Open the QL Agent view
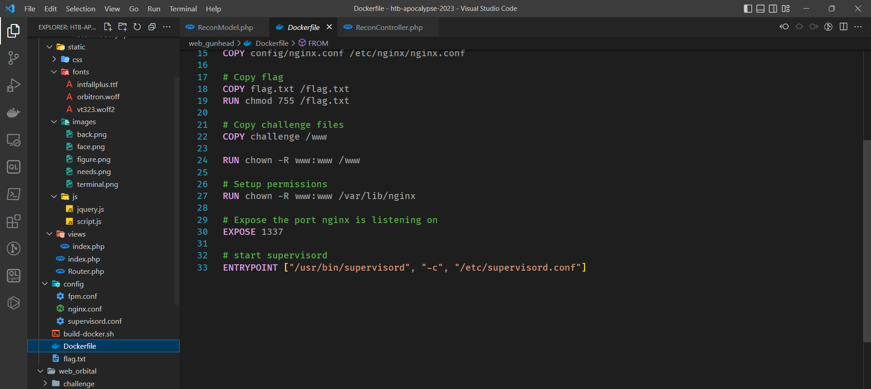 coord(14,276)
